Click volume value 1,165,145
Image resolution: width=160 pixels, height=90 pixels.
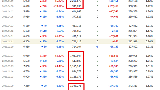click(76, 66)
